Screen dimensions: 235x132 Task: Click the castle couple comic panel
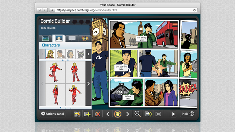[x=161, y=92]
